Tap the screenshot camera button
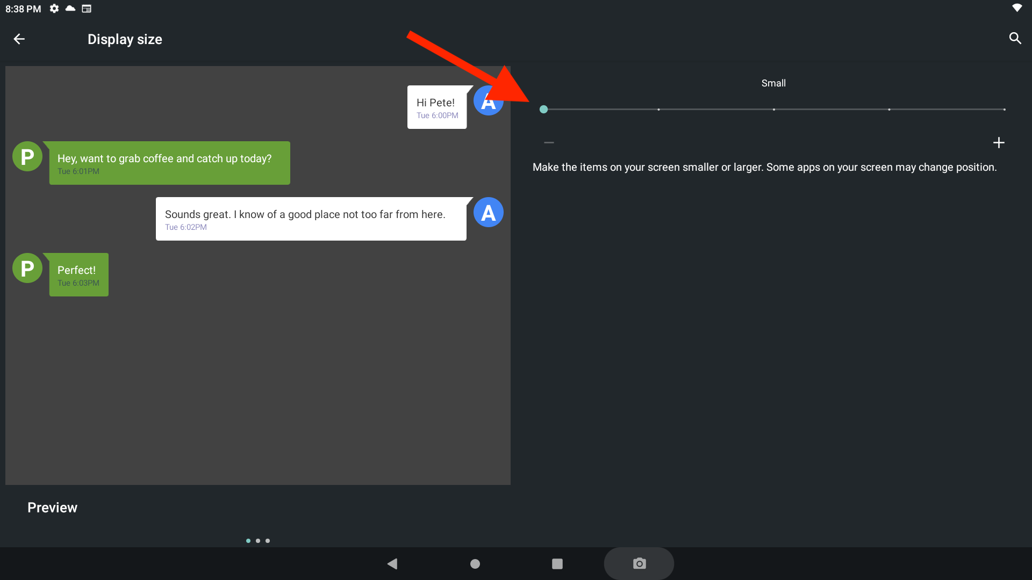The width and height of the screenshot is (1032, 580). (639, 563)
